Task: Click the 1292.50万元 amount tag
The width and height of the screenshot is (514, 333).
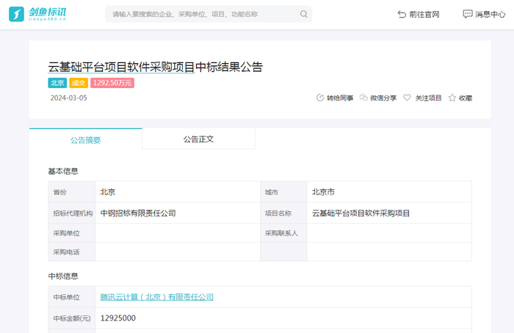Action: [112, 83]
